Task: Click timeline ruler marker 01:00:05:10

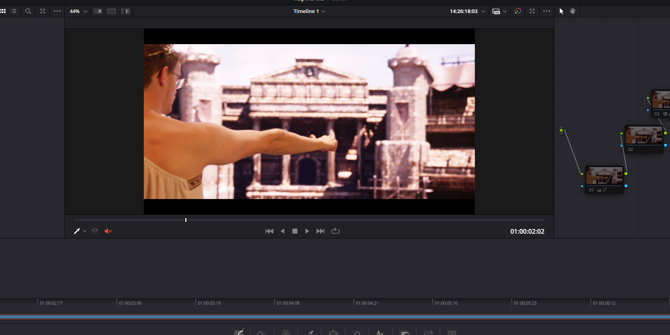Action: (446, 303)
